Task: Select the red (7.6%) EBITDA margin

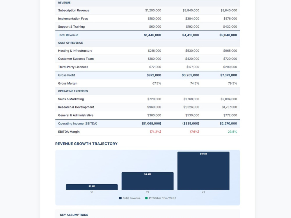Action: click(x=194, y=132)
